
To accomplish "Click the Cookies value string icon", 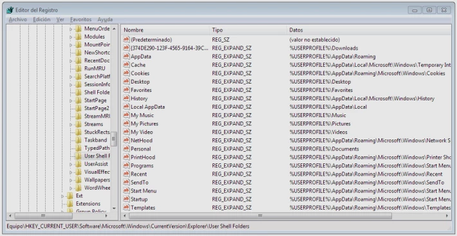I will 126,73.
